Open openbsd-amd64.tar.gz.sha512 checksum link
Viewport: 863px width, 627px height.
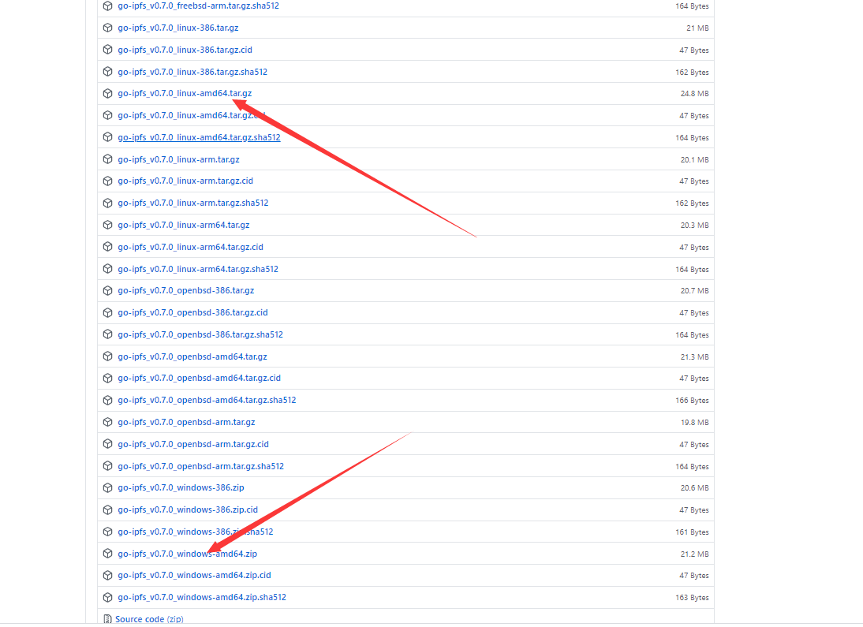(x=207, y=400)
